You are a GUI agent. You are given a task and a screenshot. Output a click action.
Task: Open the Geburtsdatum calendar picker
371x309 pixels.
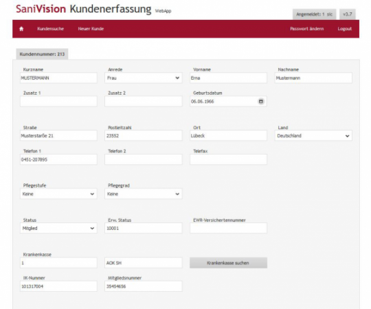[261, 102]
